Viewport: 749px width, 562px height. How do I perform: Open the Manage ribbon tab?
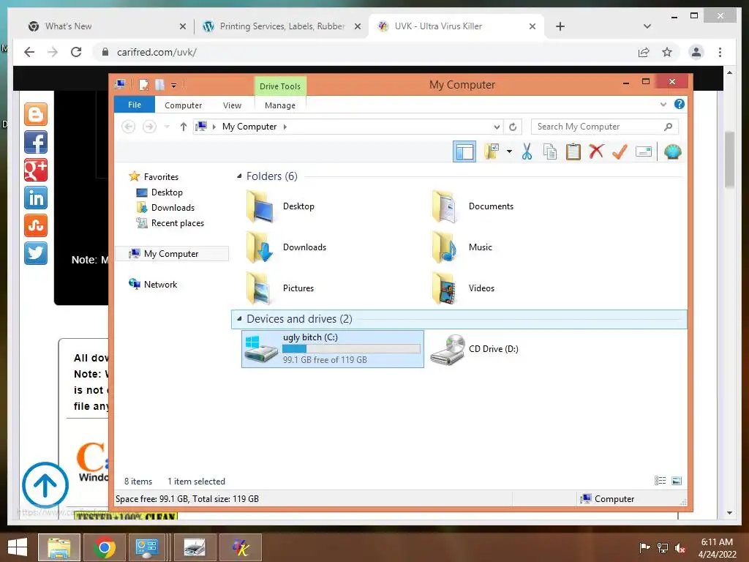(280, 105)
